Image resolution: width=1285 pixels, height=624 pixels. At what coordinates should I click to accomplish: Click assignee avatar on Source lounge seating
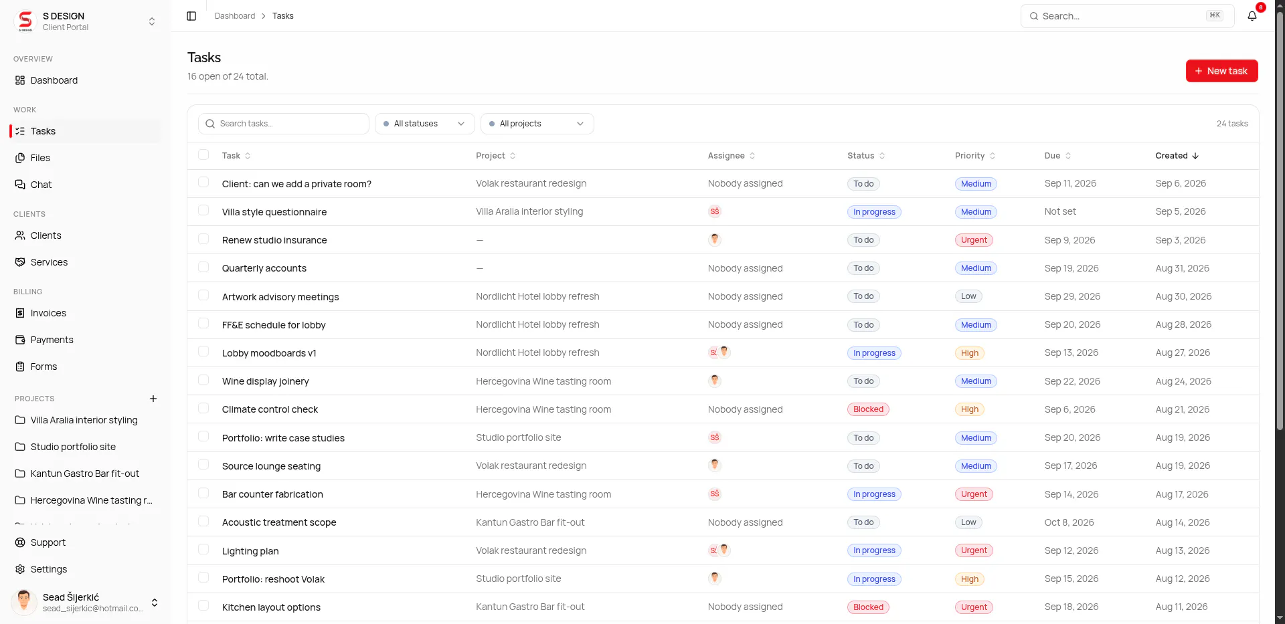pyautogui.click(x=715, y=465)
